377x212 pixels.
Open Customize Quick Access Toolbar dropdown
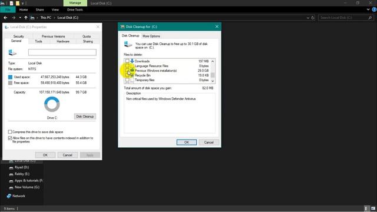click(22, 4)
